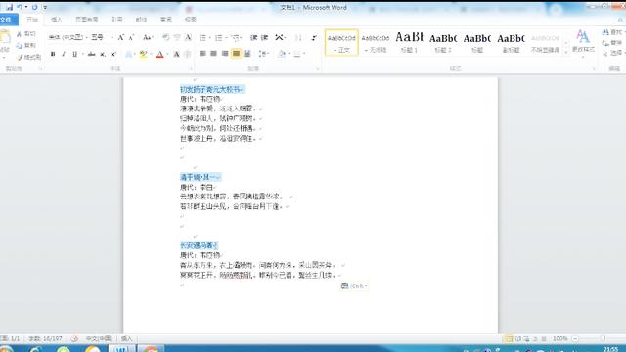Click the zoom out minus button
This screenshot has width=626, height=352.
tap(575, 339)
